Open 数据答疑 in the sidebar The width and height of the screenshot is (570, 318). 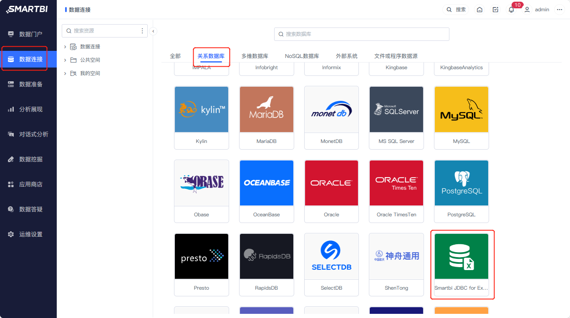[28, 209]
